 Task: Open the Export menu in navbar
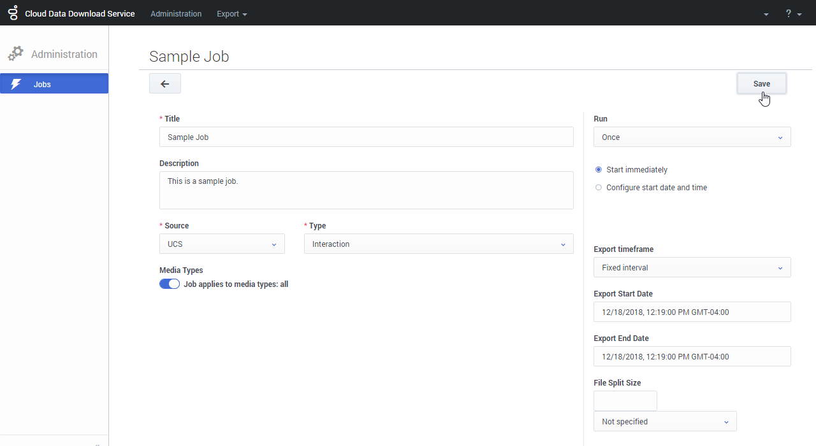click(x=231, y=13)
